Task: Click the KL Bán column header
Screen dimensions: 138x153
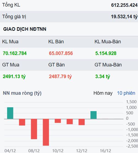Action: (x=56, y=42)
